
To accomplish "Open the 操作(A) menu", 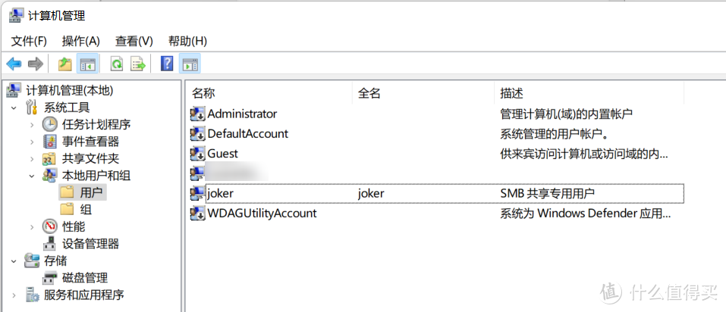I will [x=80, y=41].
